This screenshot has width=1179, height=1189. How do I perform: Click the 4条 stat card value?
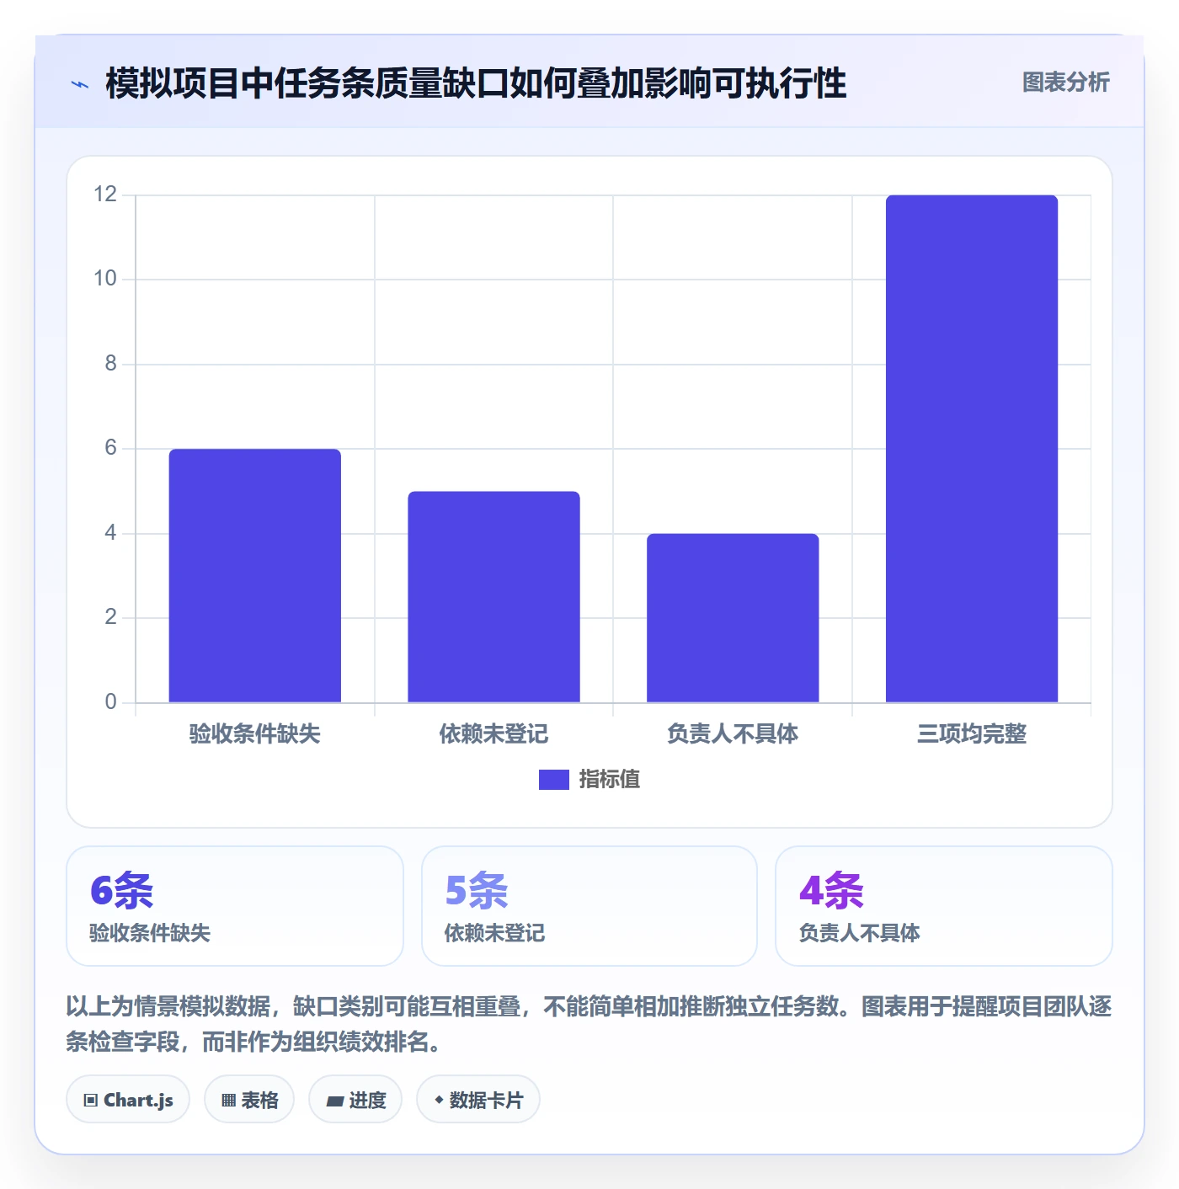tap(831, 890)
